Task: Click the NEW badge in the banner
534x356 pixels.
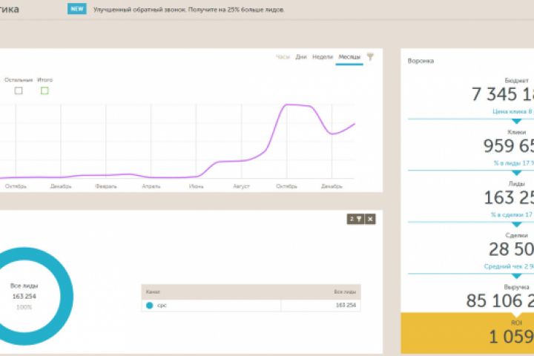Action: (76, 10)
